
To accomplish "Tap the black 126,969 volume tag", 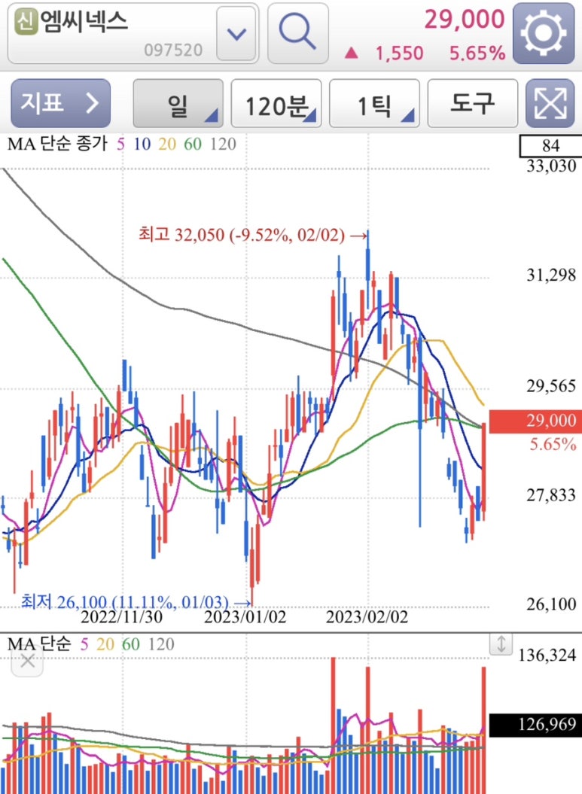I will pyautogui.click(x=535, y=725).
